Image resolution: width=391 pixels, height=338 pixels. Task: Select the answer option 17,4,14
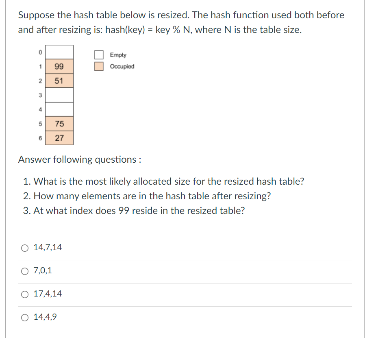click(x=24, y=294)
